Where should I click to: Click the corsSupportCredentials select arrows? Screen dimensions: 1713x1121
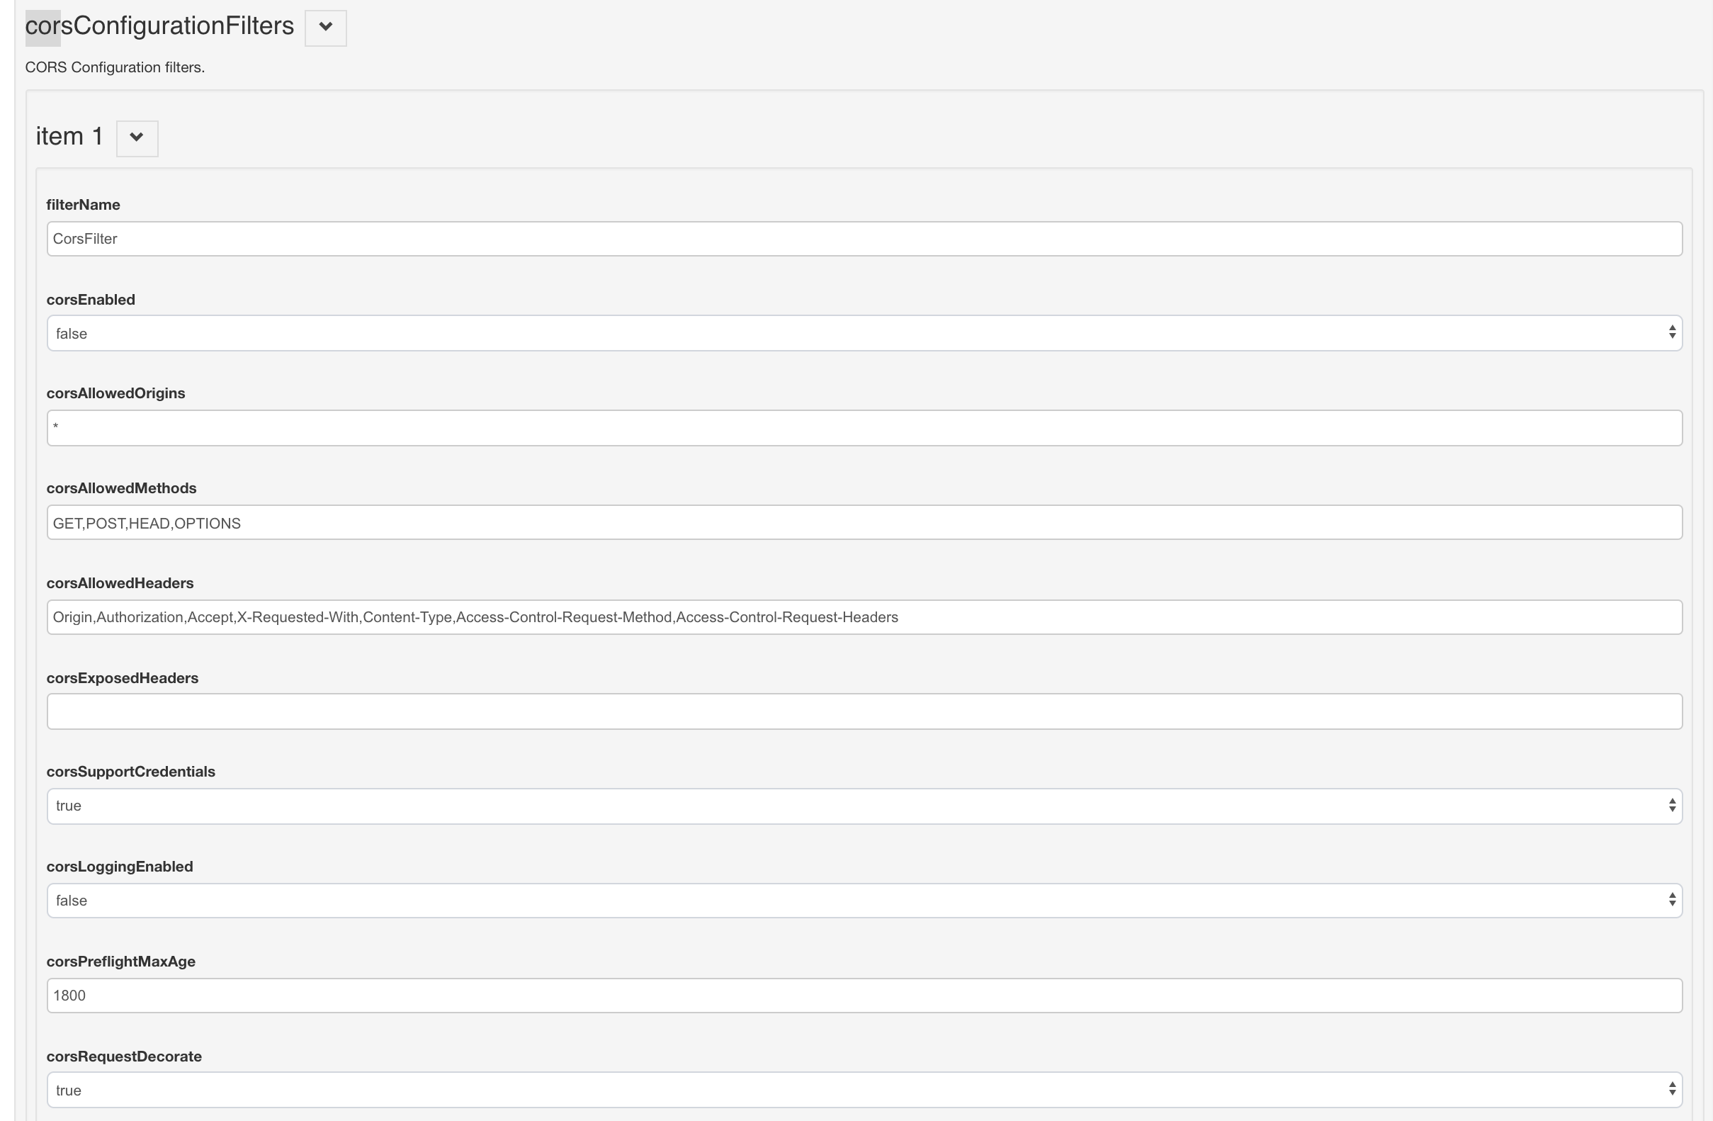click(1672, 806)
